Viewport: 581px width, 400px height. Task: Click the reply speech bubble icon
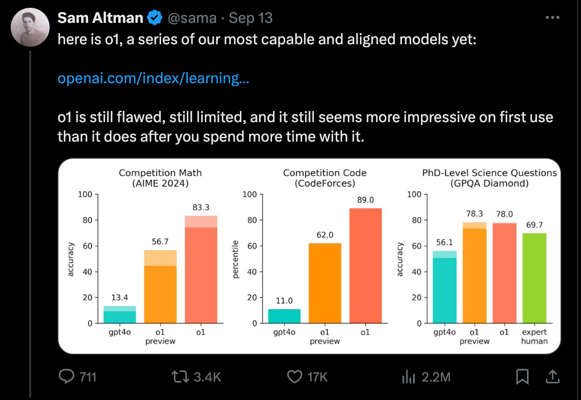click(x=66, y=377)
